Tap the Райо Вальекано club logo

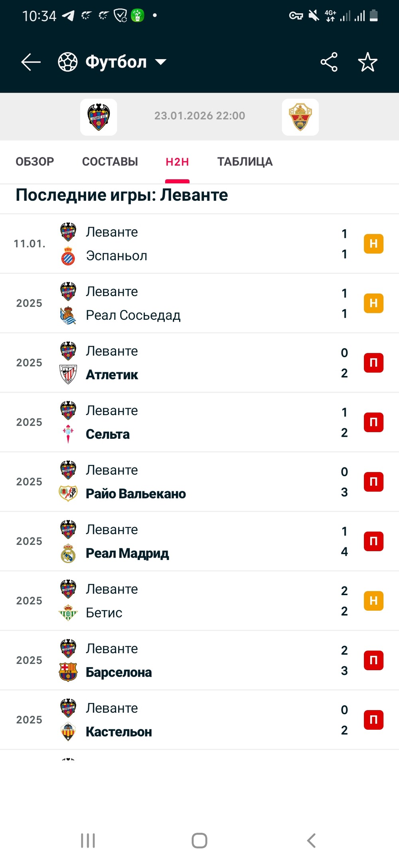pos(68,493)
